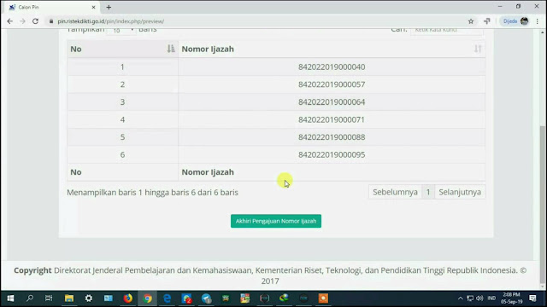The width and height of the screenshot is (547, 307).
Task: Reload the current page
Action: 35,21
